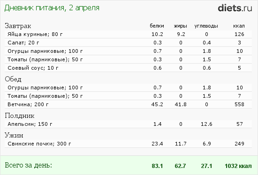Click the Полдник section header

coord(20,116)
